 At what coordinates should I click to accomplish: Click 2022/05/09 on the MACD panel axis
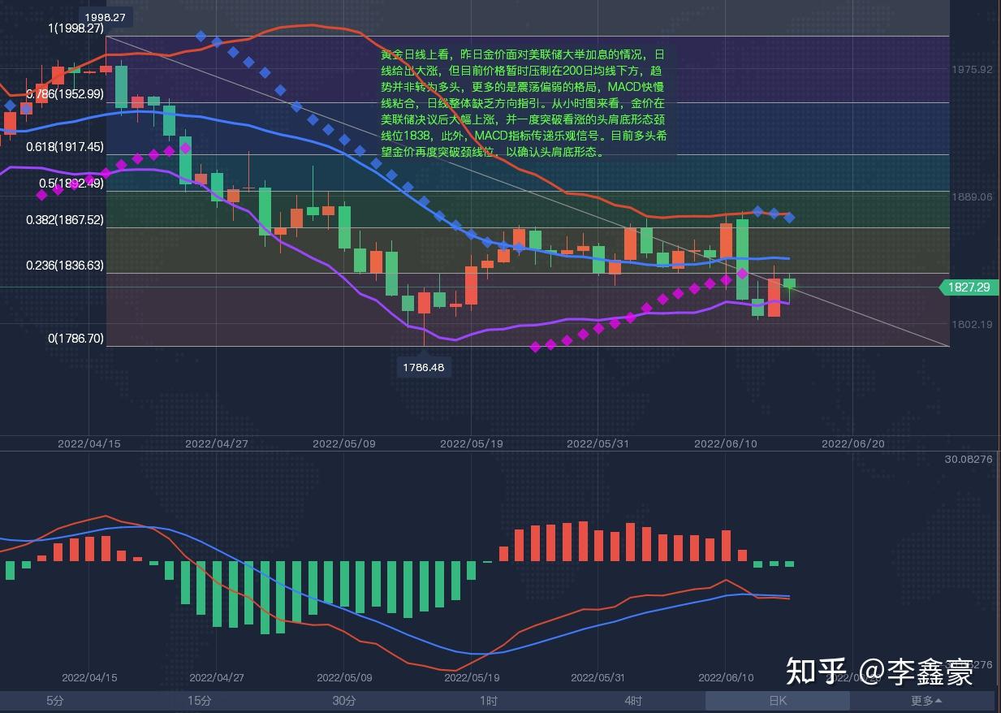(x=344, y=677)
